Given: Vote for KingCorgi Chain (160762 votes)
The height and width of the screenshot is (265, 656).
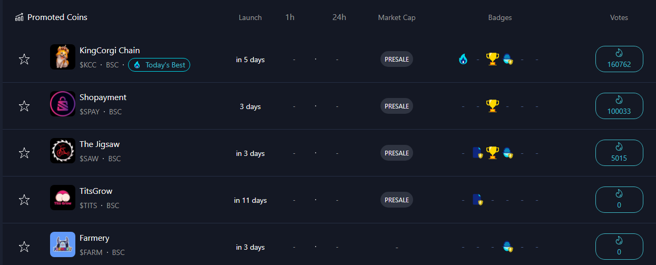Looking at the screenshot, I should tap(619, 59).
